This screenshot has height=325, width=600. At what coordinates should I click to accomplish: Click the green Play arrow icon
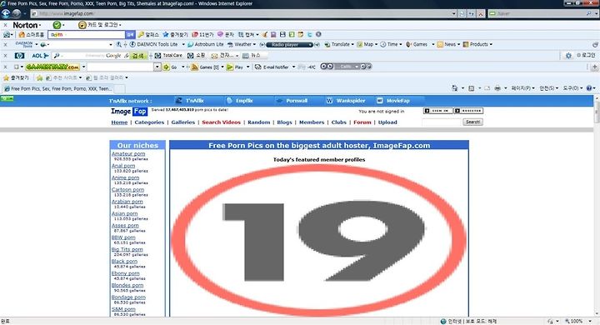click(230, 67)
